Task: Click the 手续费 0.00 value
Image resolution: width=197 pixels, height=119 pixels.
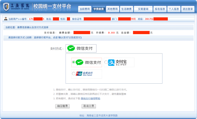Action: (x=111, y=33)
